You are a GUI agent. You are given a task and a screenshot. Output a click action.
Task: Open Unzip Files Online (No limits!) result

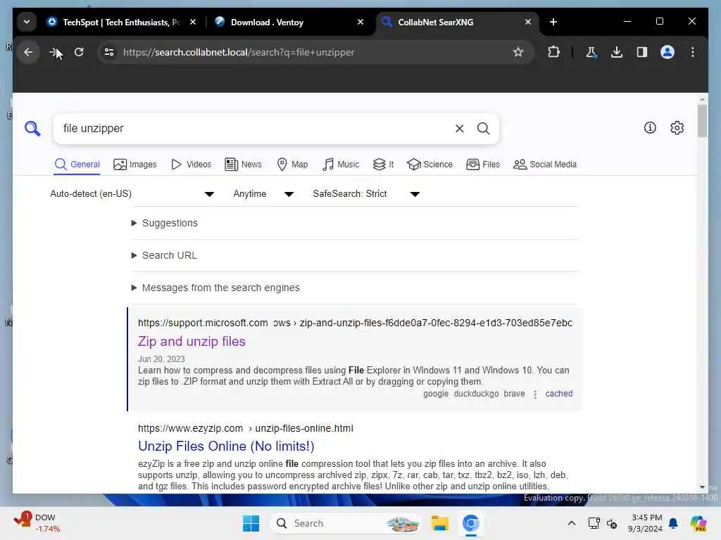click(x=226, y=446)
